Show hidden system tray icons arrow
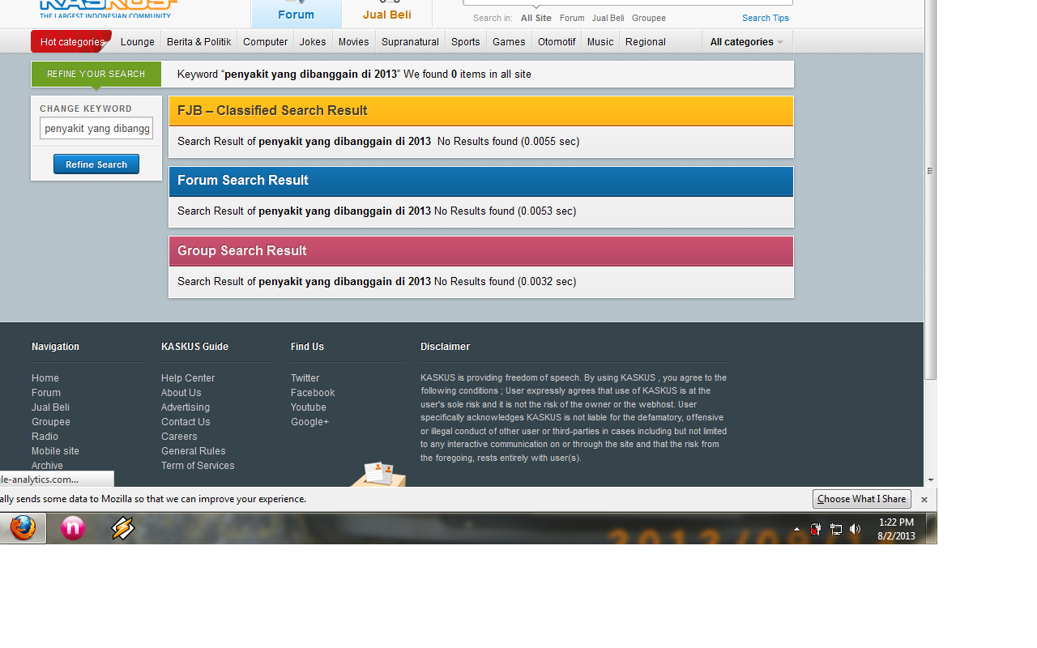This screenshot has width=1037, height=648. pyautogui.click(x=796, y=529)
